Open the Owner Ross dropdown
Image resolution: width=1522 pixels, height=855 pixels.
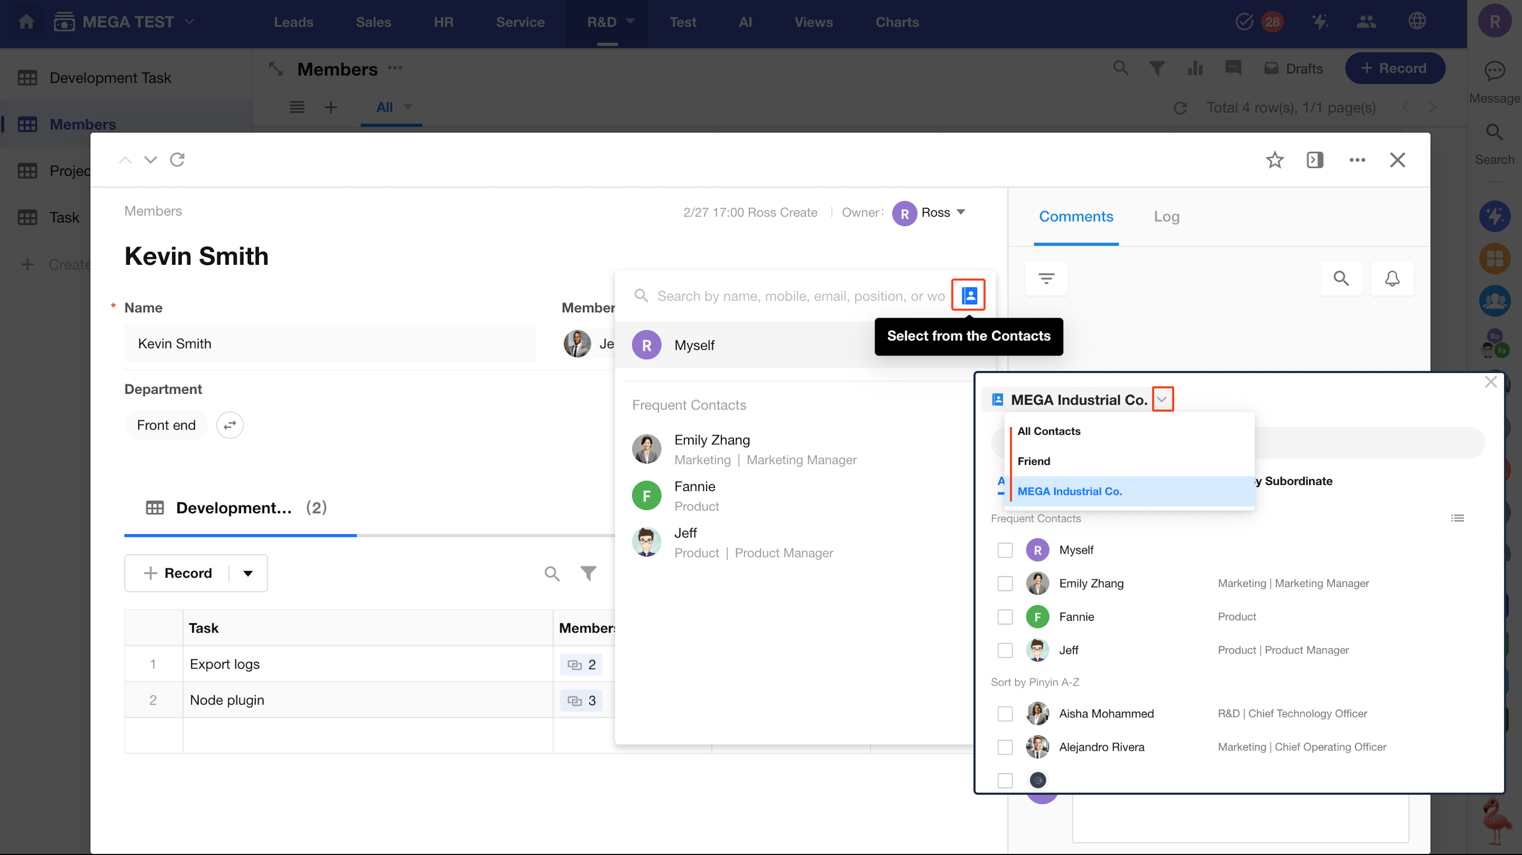tap(961, 212)
